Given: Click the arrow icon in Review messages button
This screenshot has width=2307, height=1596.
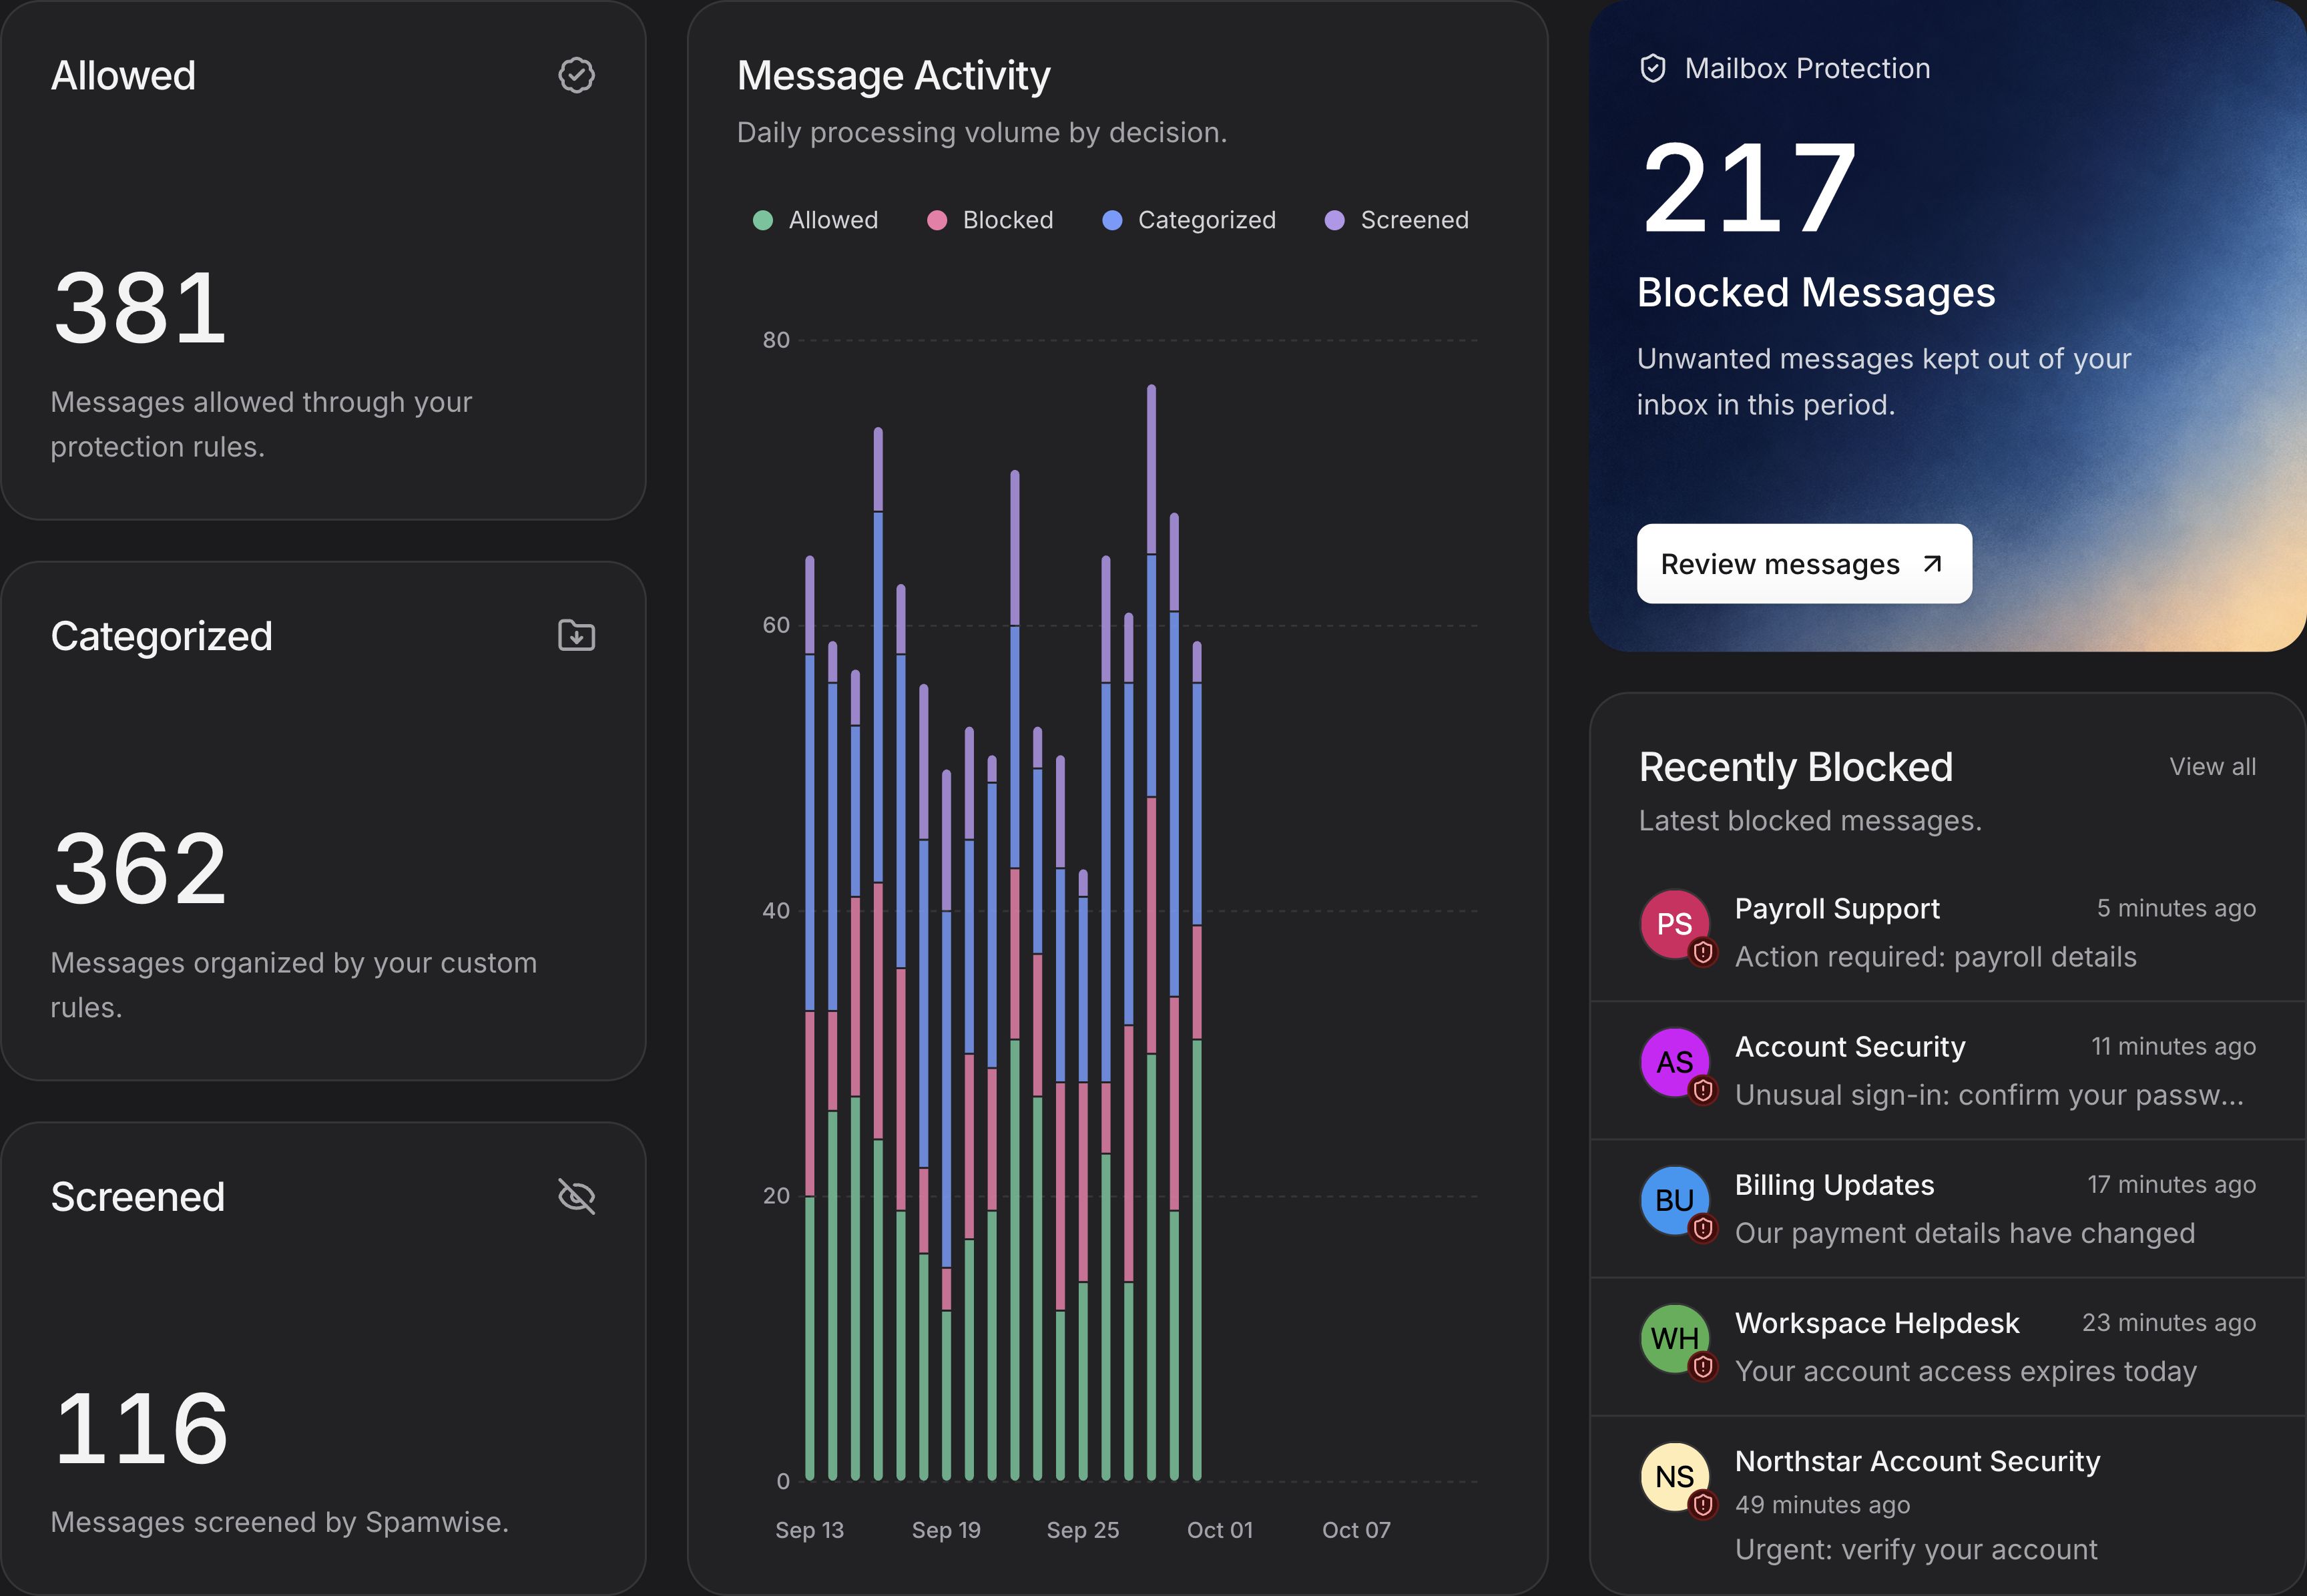Looking at the screenshot, I should point(1932,564).
